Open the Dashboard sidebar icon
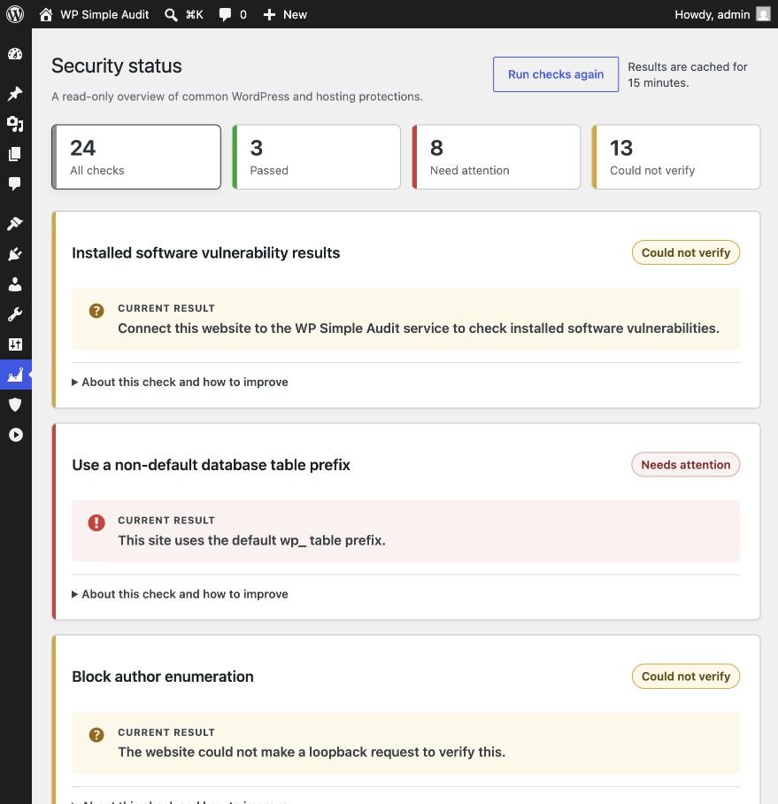The width and height of the screenshot is (778, 804). point(15,54)
